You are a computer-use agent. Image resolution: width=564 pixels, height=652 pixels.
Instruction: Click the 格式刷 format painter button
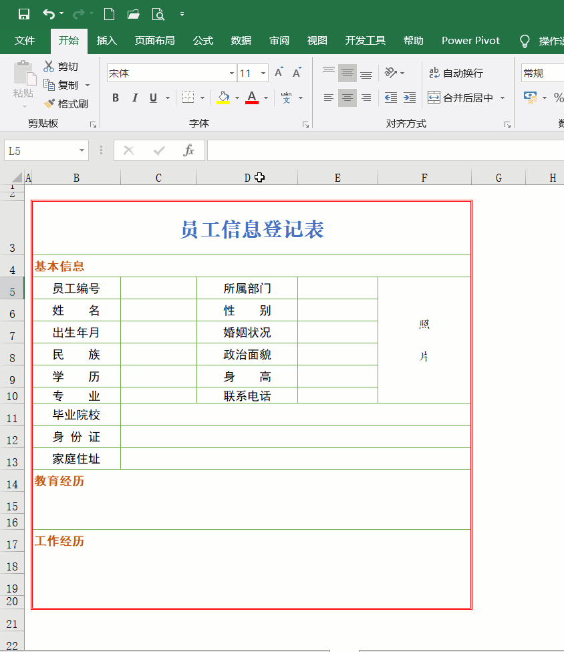click(65, 104)
